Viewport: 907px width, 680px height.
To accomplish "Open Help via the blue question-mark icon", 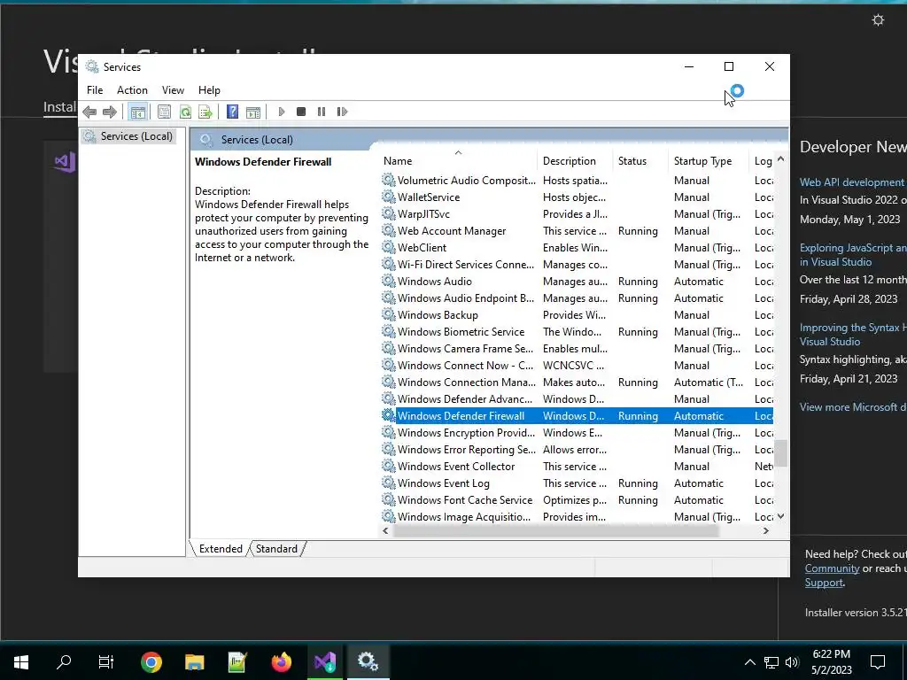I will 232,112.
